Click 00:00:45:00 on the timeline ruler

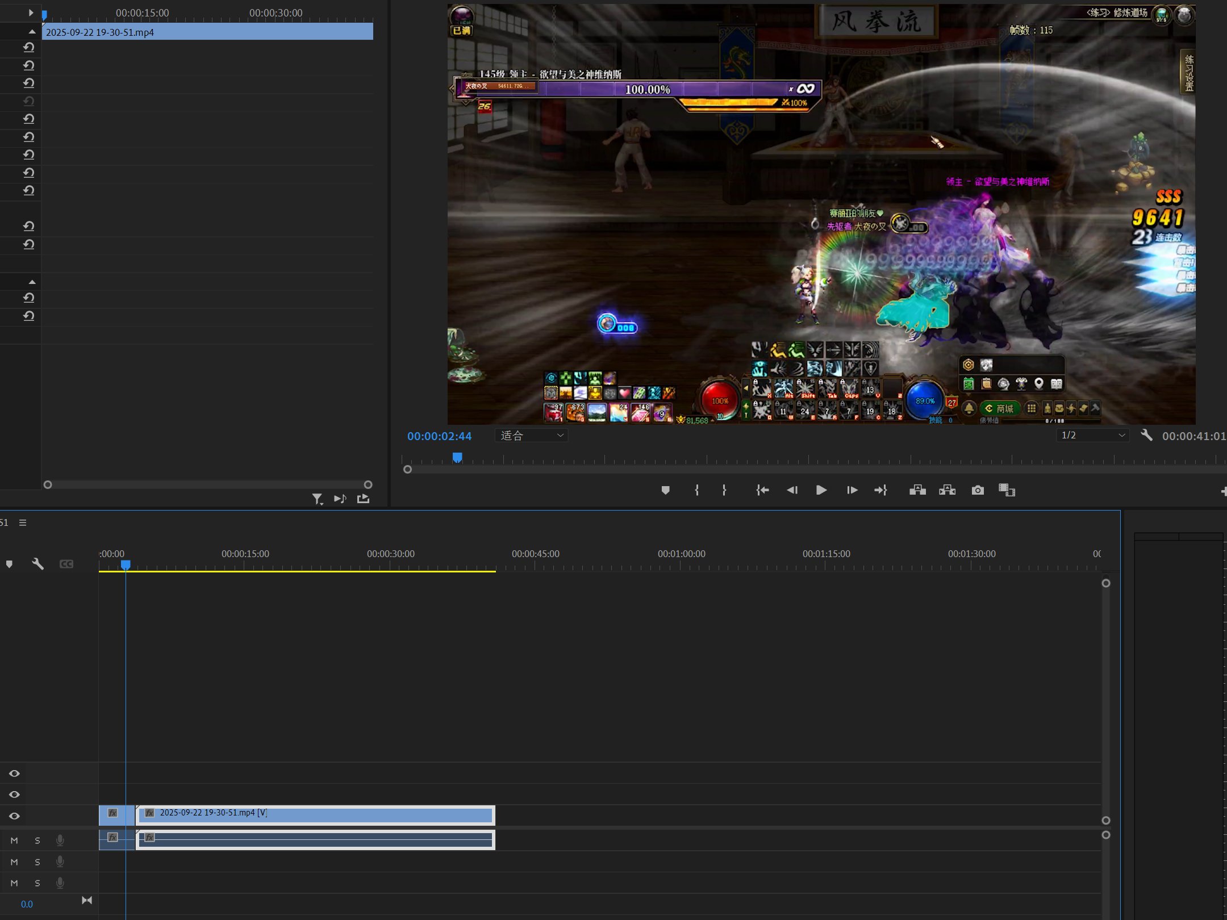(536, 554)
